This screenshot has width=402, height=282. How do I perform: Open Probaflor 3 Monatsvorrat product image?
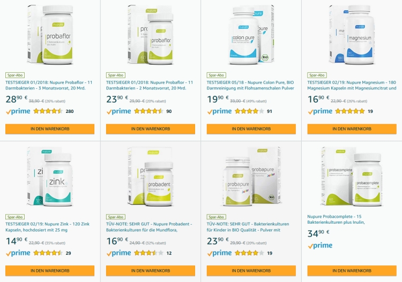50,35
